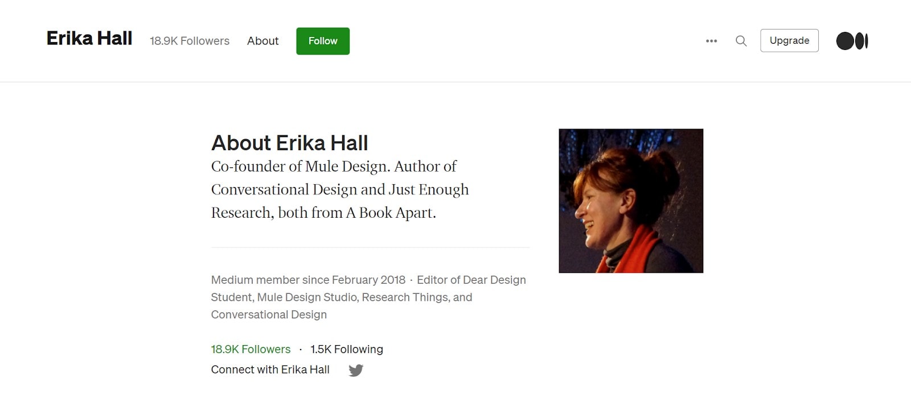
Task: Click Erika Hall's profile photo
Action: click(631, 201)
